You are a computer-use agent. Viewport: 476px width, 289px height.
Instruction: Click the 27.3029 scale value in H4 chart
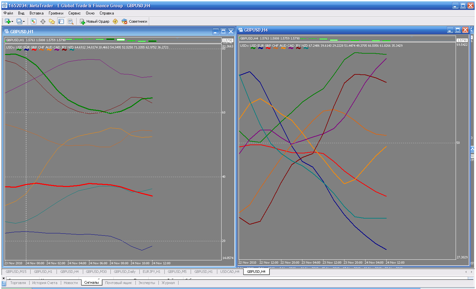tap(462, 257)
